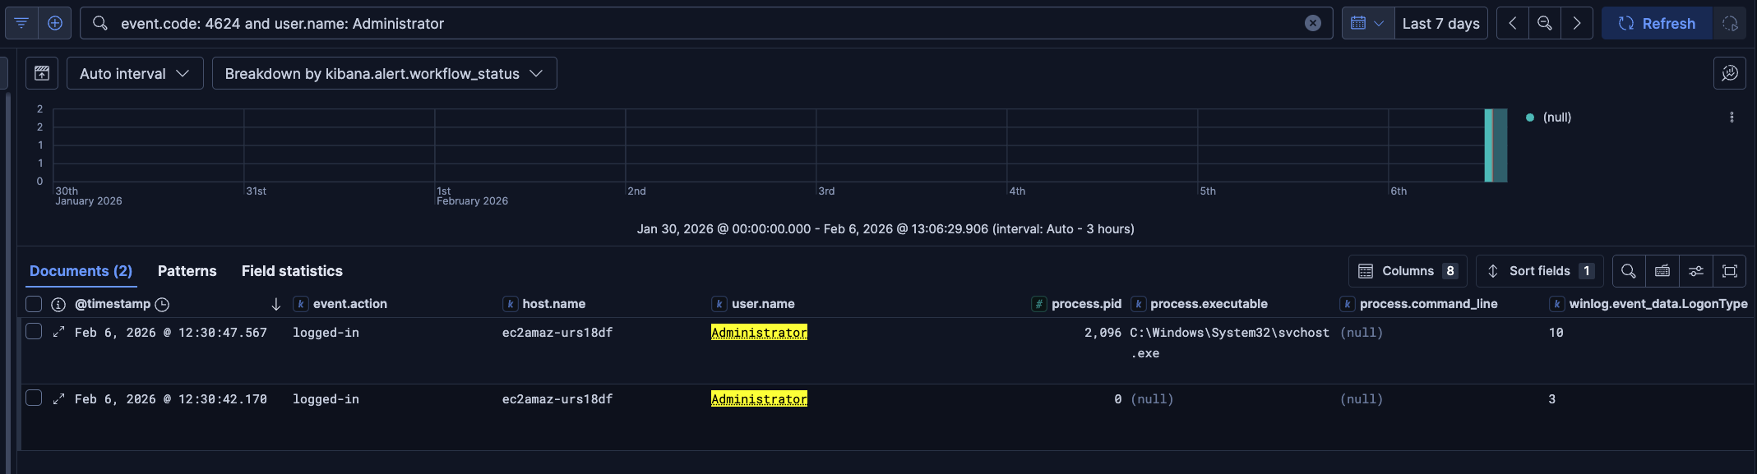
Task: Open legend options three-dot menu
Action: point(1732,117)
